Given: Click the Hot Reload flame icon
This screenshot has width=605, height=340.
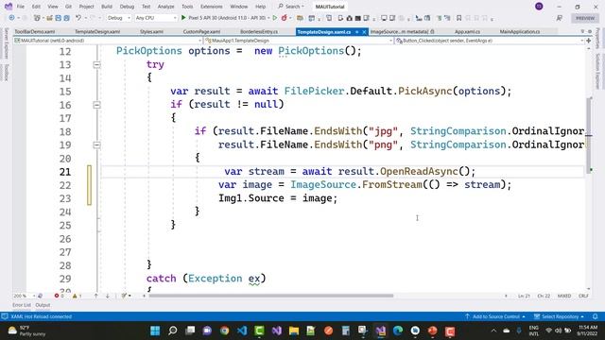Looking at the screenshot, I should [x=285, y=18].
